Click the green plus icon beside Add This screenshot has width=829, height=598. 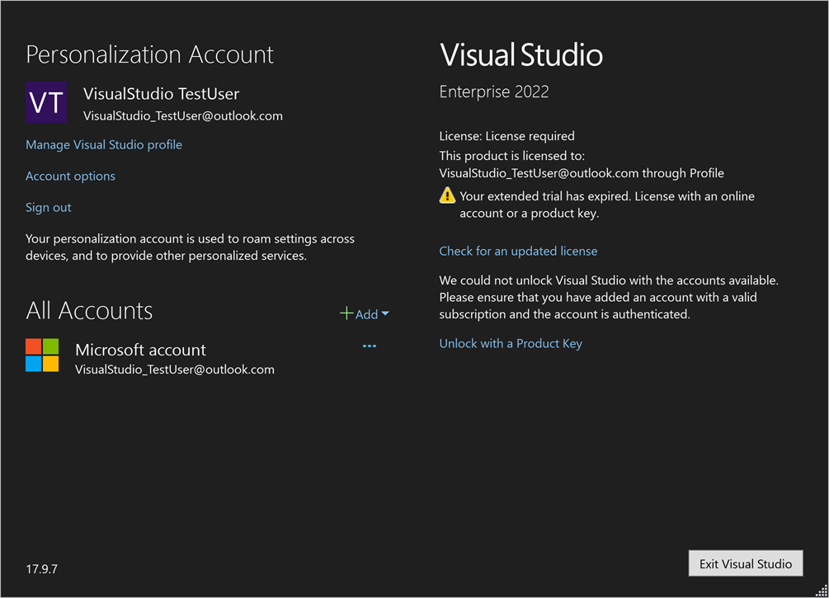pyautogui.click(x=347, y=313)
